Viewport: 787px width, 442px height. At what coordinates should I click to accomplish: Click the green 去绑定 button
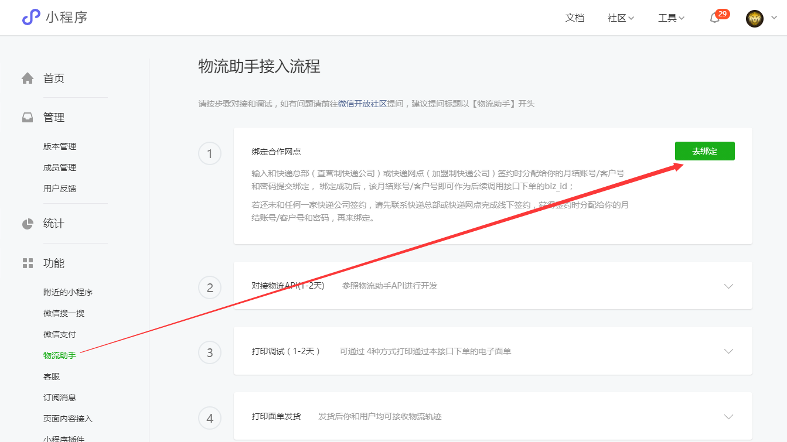point(704,151)
